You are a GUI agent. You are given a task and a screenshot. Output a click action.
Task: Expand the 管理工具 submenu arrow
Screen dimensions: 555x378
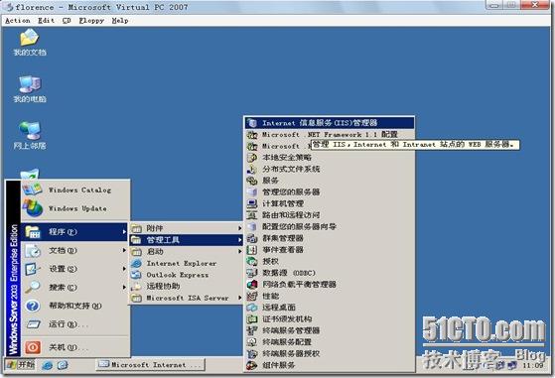[240, 240]
